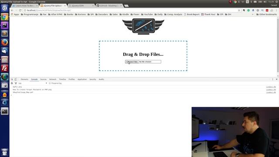
Task: Open the Ubuntu Dash launcher
Action: click(x=5, y=8)
